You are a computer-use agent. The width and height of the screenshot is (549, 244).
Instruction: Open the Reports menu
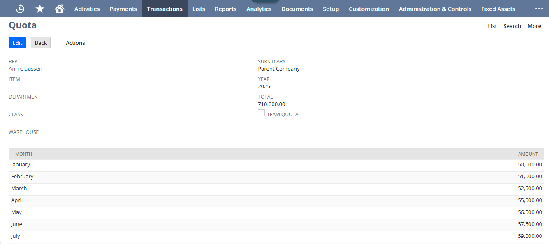pos(225,9)
